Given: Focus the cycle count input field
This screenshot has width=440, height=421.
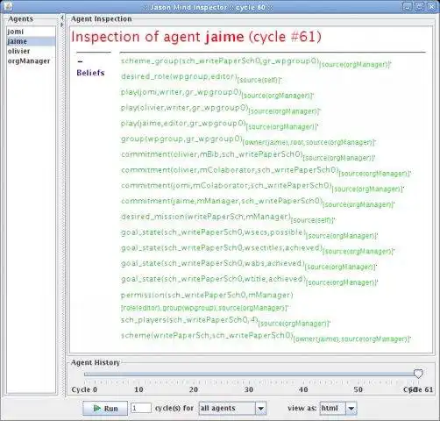Looking at the screenshot, I should pyautogui.click(x=141, y=408).
